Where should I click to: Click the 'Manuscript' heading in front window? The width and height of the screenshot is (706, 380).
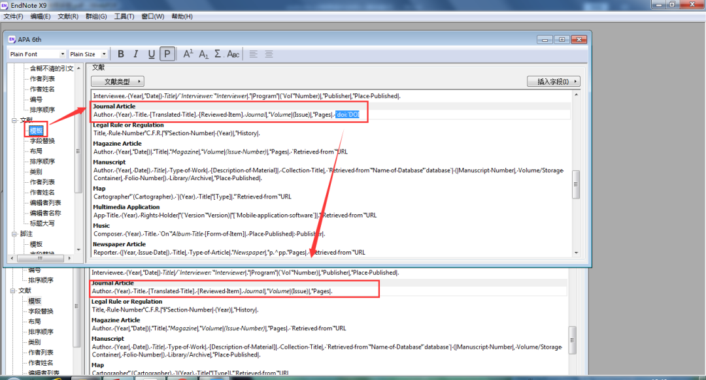point(109,162)
